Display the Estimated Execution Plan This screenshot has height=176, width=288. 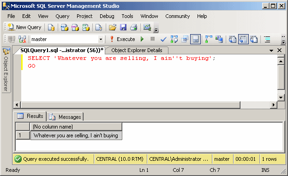(x=174, y=39)
